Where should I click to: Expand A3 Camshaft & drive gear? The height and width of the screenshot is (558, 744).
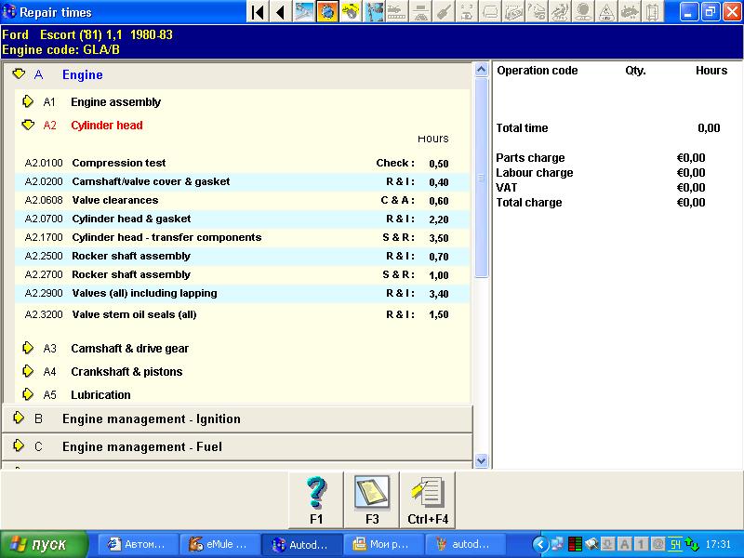click(x=28, y=348)
